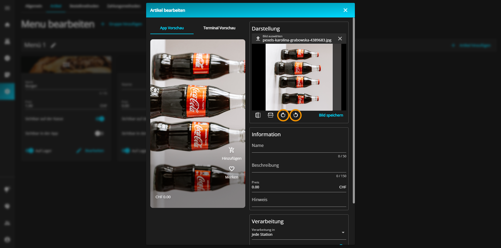Image resolution: width=501 pixels, height=248 pixels.
Task: Click the upload icon beside Bild auswählen
Action: pos(258,38)
